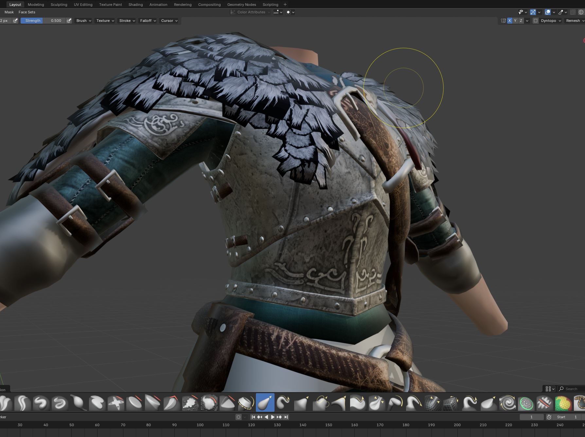Select the Pinch brush with two inward arrows

[x=377, y=403]
